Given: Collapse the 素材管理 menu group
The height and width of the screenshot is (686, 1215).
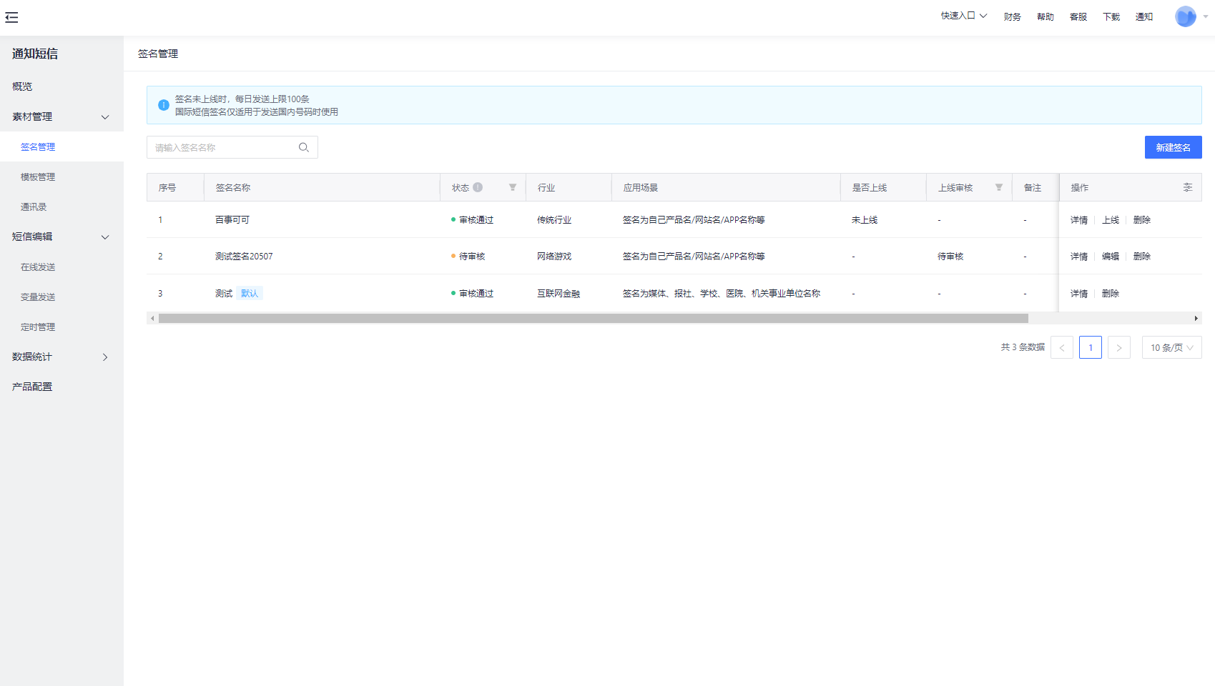Looking at the screenshot, I should 62,116.
